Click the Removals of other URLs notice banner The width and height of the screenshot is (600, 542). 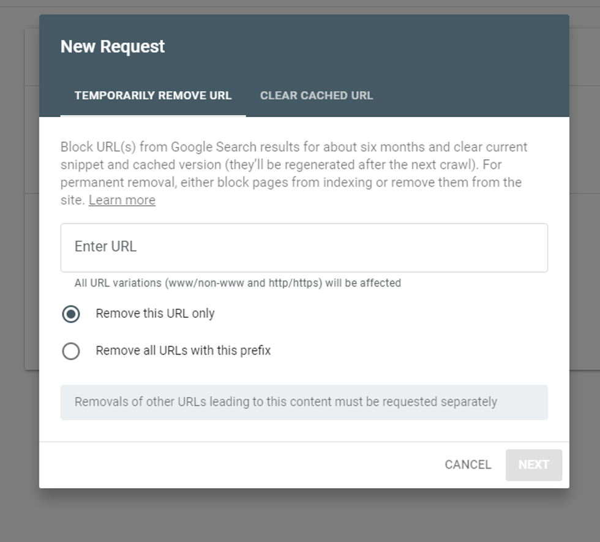304,402
